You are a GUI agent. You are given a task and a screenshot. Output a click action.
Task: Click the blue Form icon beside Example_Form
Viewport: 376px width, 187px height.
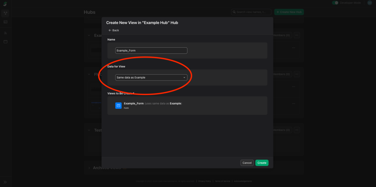[x=118, y=106]
